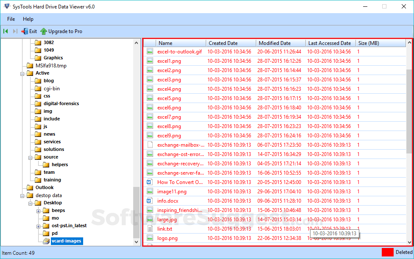Sort by the Created Date column header
Image resolution: width=414 pixels, height=259 pixels.
(231, 43)
